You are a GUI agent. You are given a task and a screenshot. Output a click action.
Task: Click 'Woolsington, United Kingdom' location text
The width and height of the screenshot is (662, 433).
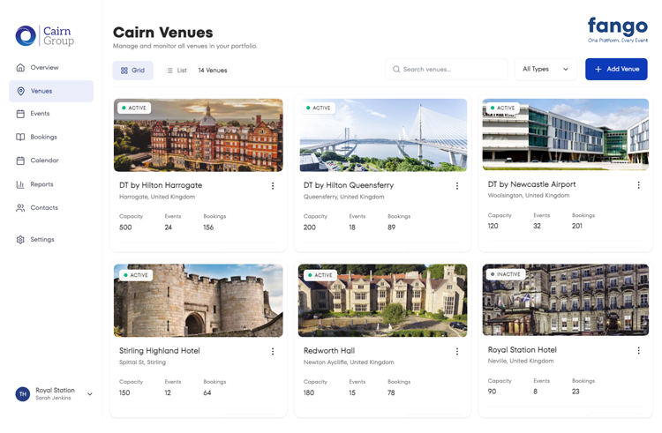click(529, 196)
